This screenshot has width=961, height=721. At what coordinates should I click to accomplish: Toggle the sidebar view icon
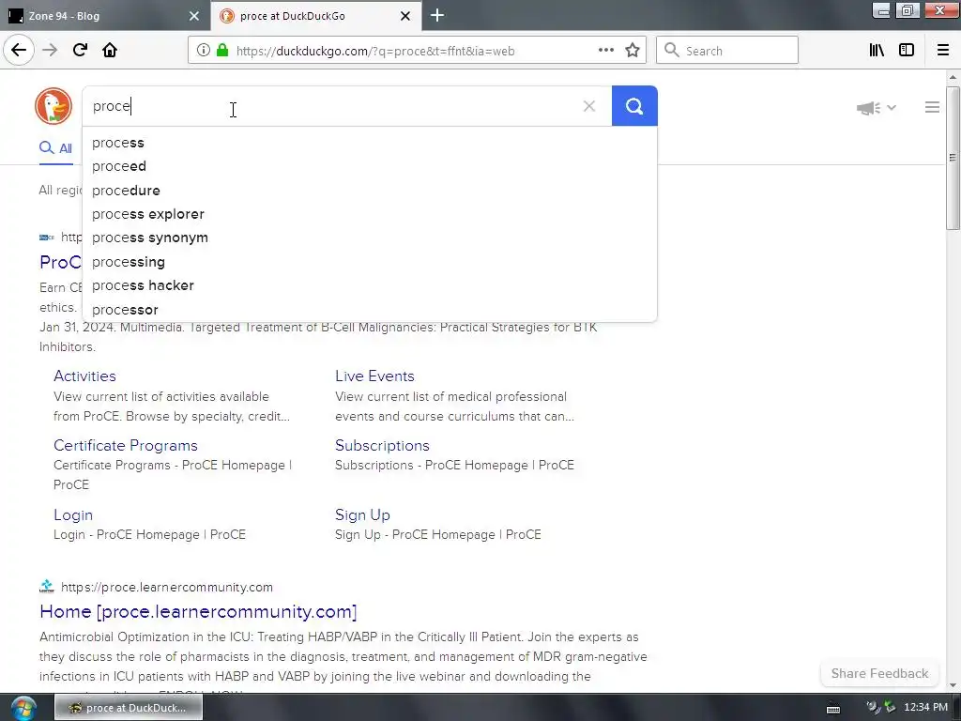pos(907,51)
